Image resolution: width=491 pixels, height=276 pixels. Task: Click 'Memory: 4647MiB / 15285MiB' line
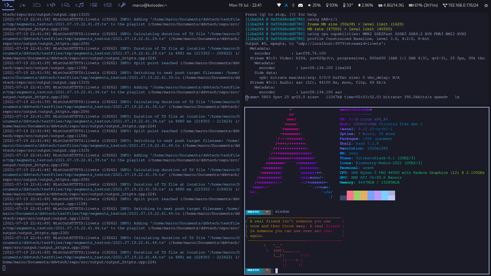click(370, 182)
